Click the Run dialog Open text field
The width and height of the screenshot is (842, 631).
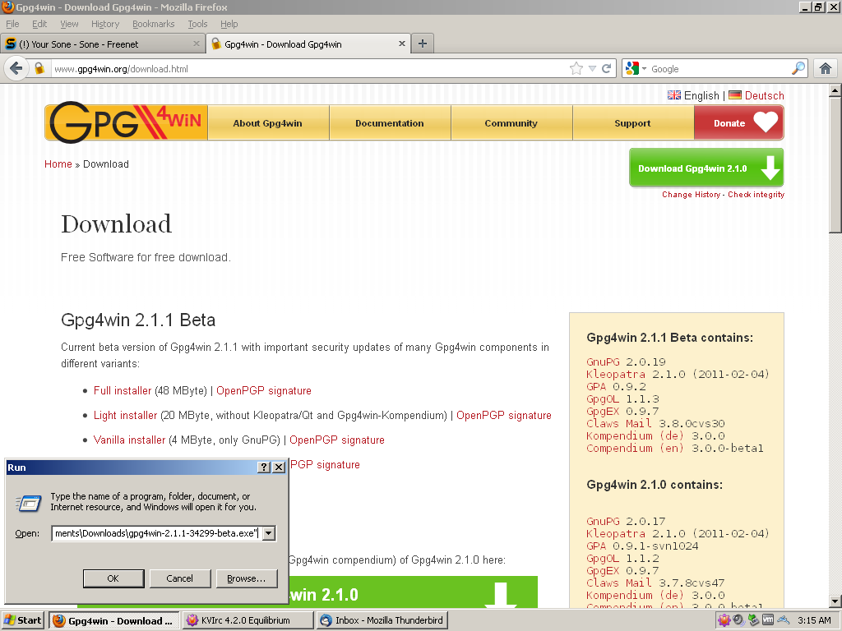pos(157,533)
